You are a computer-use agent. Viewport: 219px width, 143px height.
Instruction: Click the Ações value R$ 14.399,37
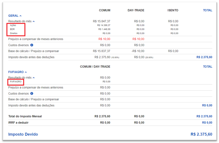pyautogui.click(x=104, y=25)
